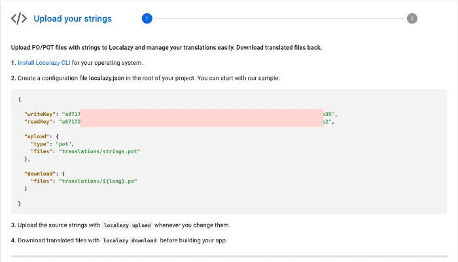Select the localazy upload command snippet
The width and height of the screenshot is (458, 262).
[x=127, y=225]
